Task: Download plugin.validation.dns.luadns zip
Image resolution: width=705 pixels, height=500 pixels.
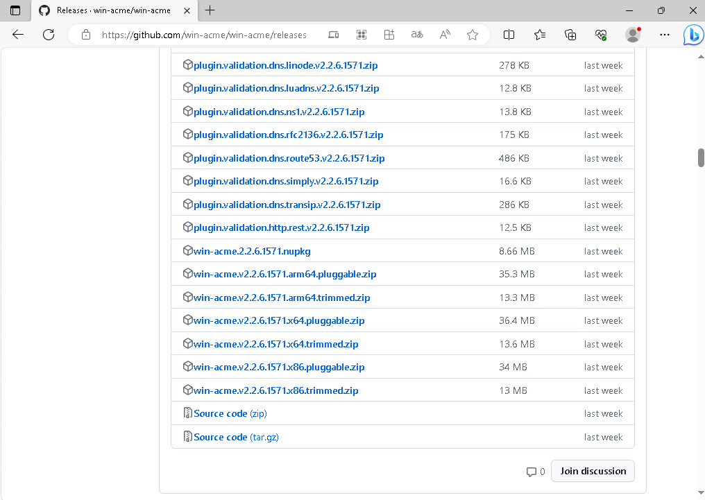Action: pos(287,88)
